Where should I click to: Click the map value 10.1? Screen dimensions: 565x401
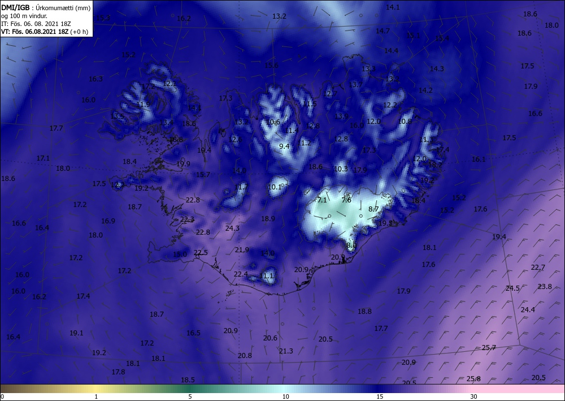click(274, 187)
